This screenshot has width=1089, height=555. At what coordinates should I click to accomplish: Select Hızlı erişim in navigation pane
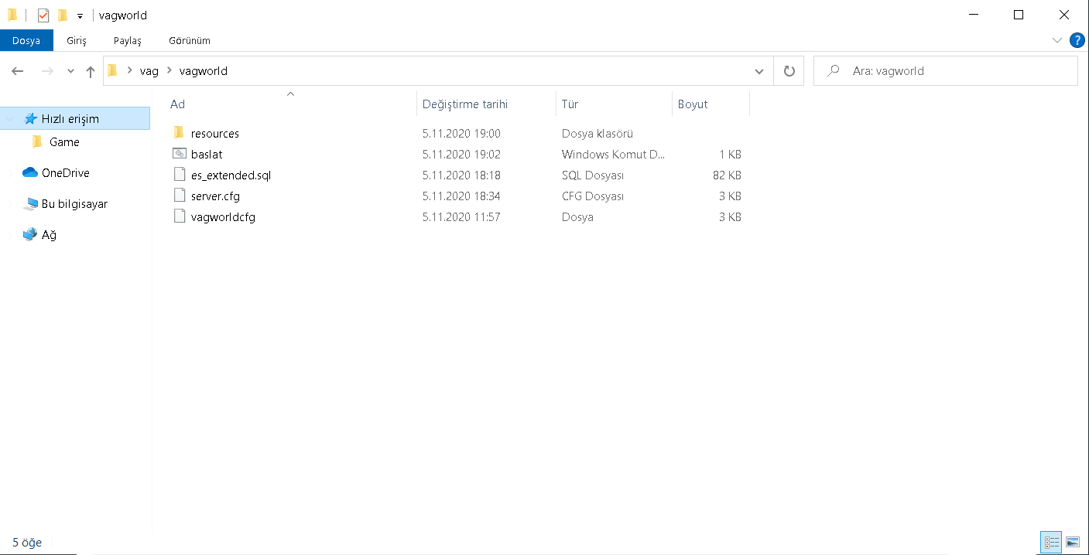(x=75, y=119)
